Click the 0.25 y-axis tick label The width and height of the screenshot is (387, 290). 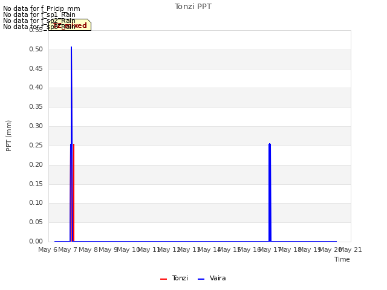(x=36, y=146)
